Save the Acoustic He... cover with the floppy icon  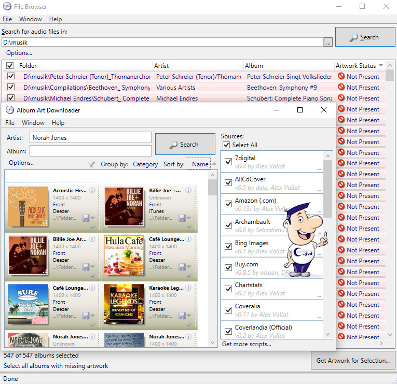(86, 218)
